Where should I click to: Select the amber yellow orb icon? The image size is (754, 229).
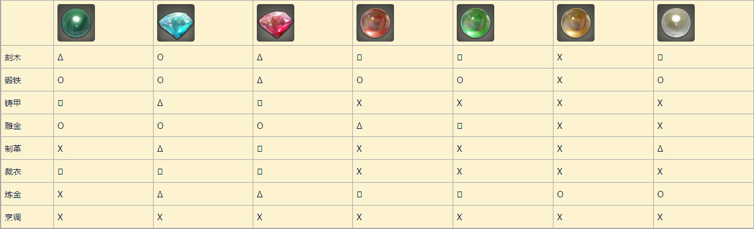tap(576, 23)
